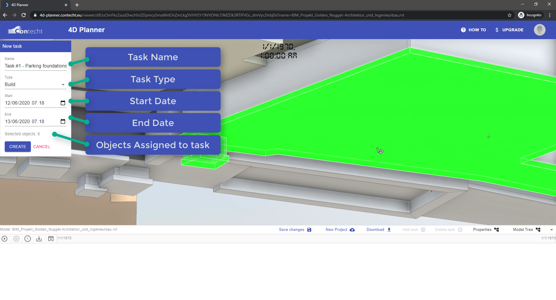Select the 4D Planner browser tab
Viewport: 556px width, 300px height.
(x=35, y=5)
